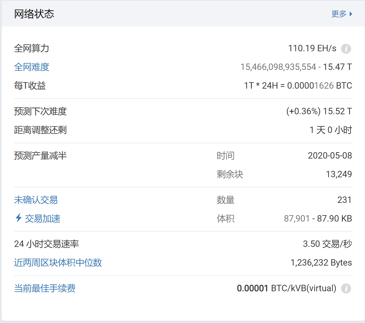
Task: Open the 更多 link in the header
Action: pyautogui.click(x=339, y=14)
